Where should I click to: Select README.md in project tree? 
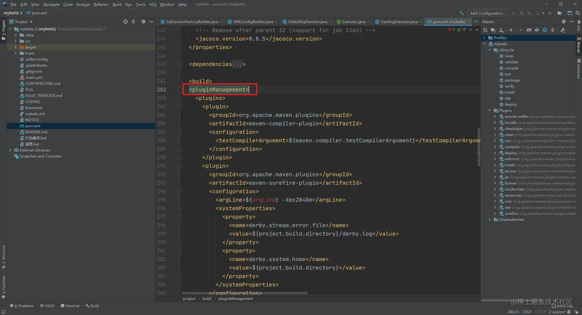click(36, 132)
